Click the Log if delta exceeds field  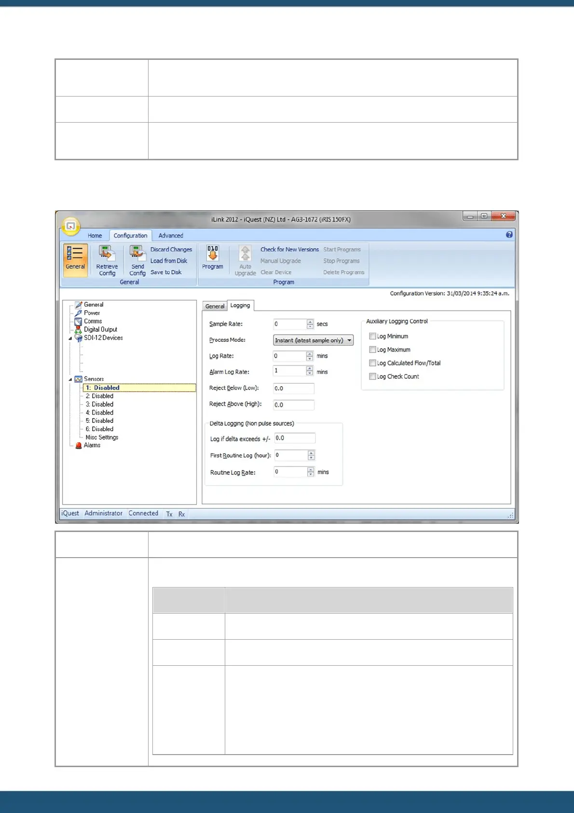[x=295, y=438]
